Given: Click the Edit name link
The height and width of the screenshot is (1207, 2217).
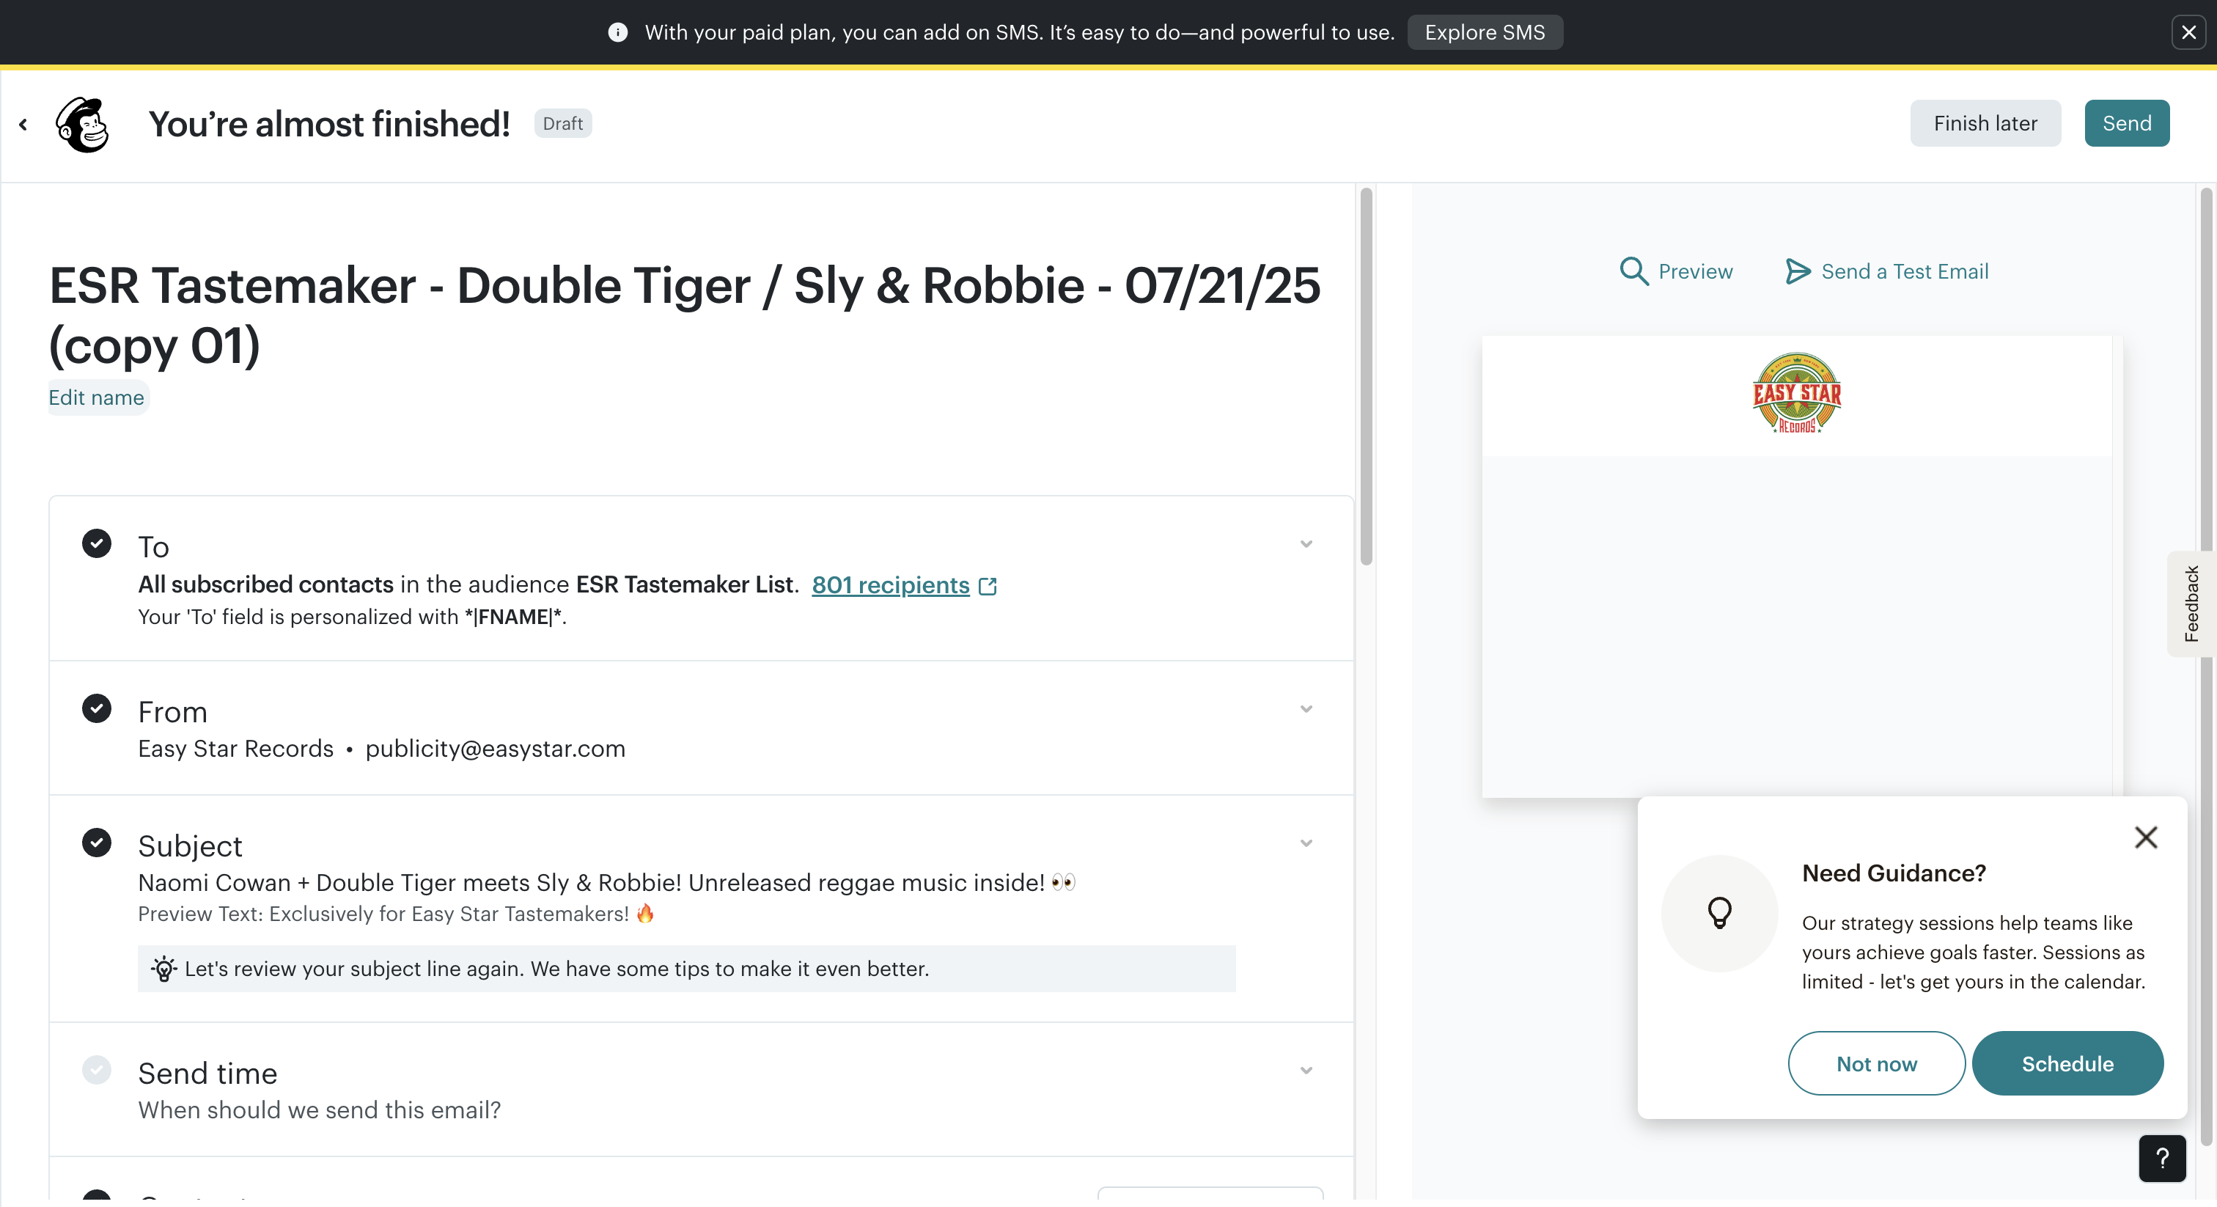Looking at the screenshot, I should [96, 397].
